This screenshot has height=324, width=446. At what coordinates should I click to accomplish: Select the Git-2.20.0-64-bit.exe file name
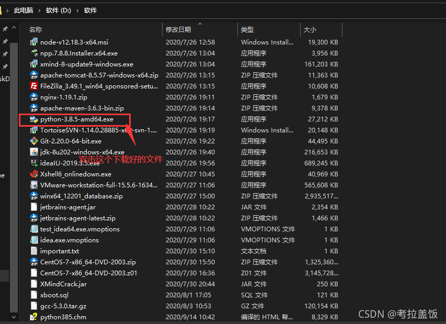point(71,141)
